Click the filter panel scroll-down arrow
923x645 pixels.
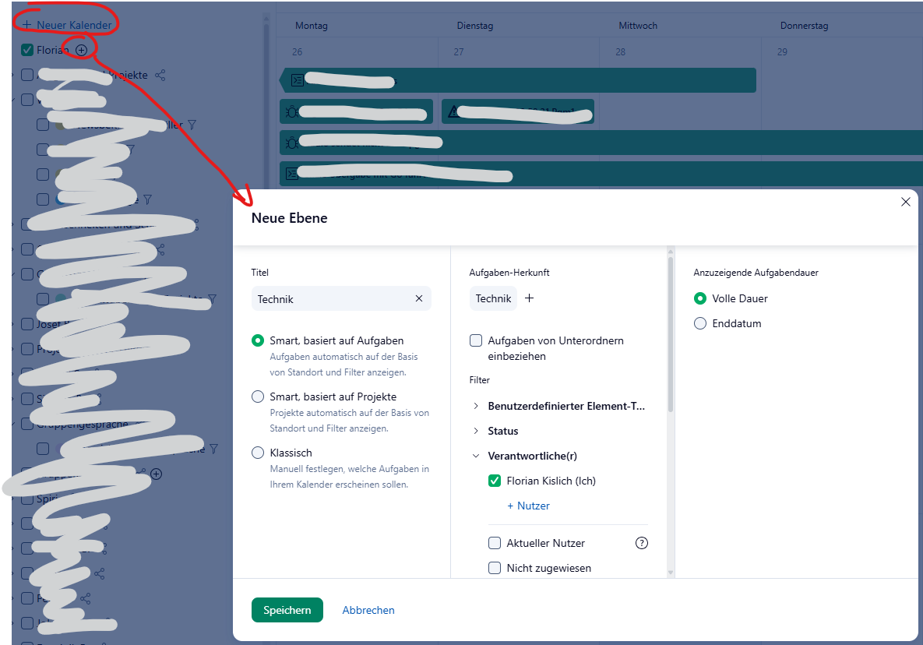671,573
